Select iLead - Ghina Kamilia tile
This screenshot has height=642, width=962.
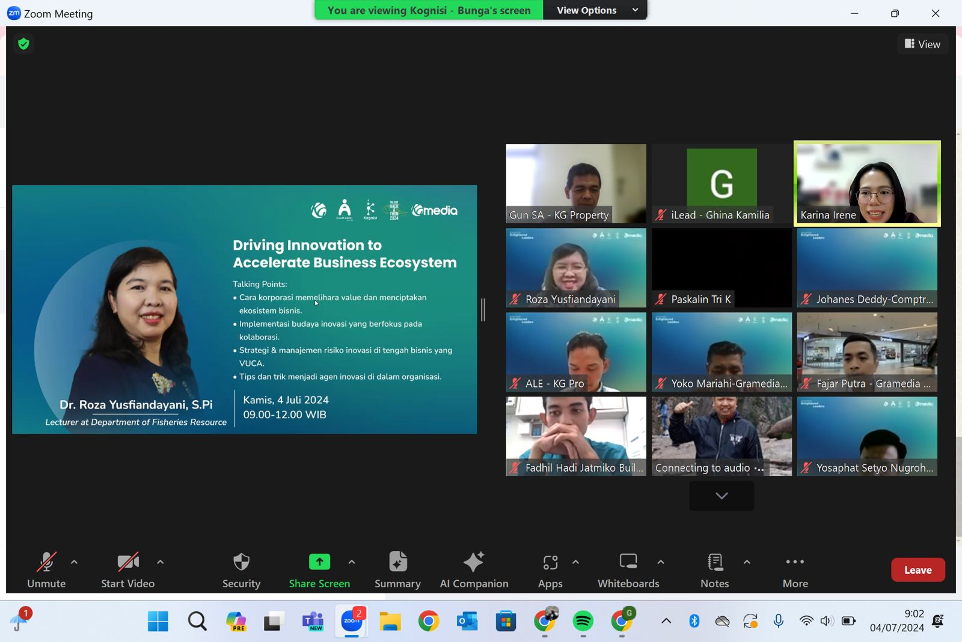tap(721, 184)
